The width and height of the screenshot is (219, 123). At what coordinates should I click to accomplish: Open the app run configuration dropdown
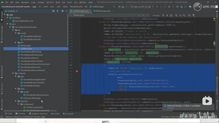123,6
